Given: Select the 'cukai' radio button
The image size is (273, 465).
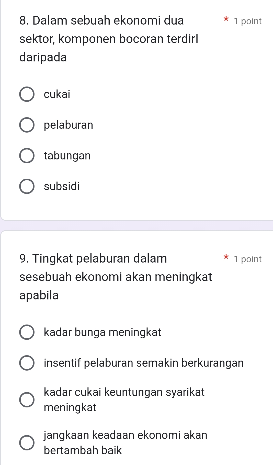Looking at the screenshot, I should point(27,94).
